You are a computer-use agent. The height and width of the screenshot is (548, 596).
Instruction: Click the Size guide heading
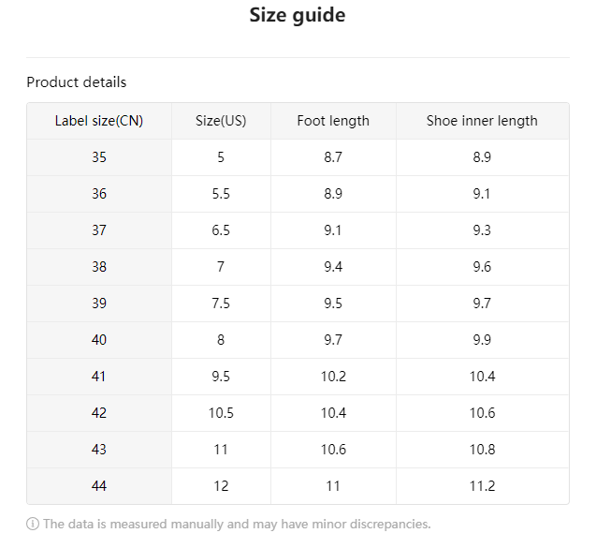point(298,15)
